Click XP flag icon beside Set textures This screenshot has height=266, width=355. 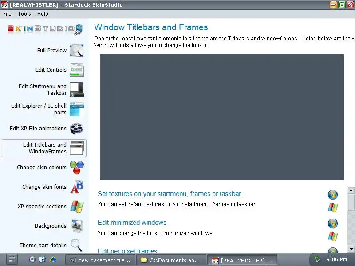[333, 207]
